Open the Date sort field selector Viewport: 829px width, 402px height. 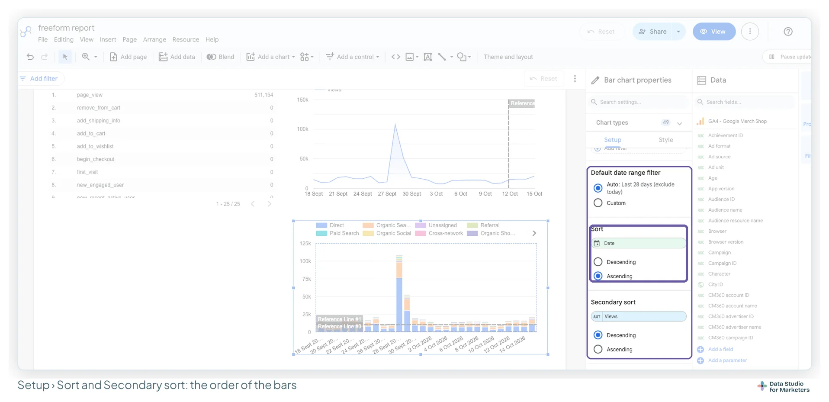pos(639,243)
